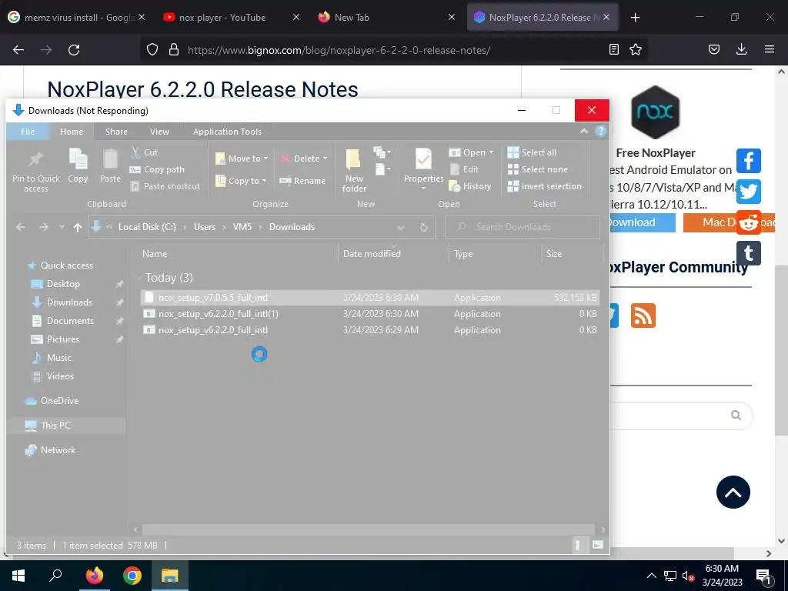Image resolution: width=788 pixels, height=591 pixels.
Task: Switch to details view layout icon
Action: tap(577, 545)
